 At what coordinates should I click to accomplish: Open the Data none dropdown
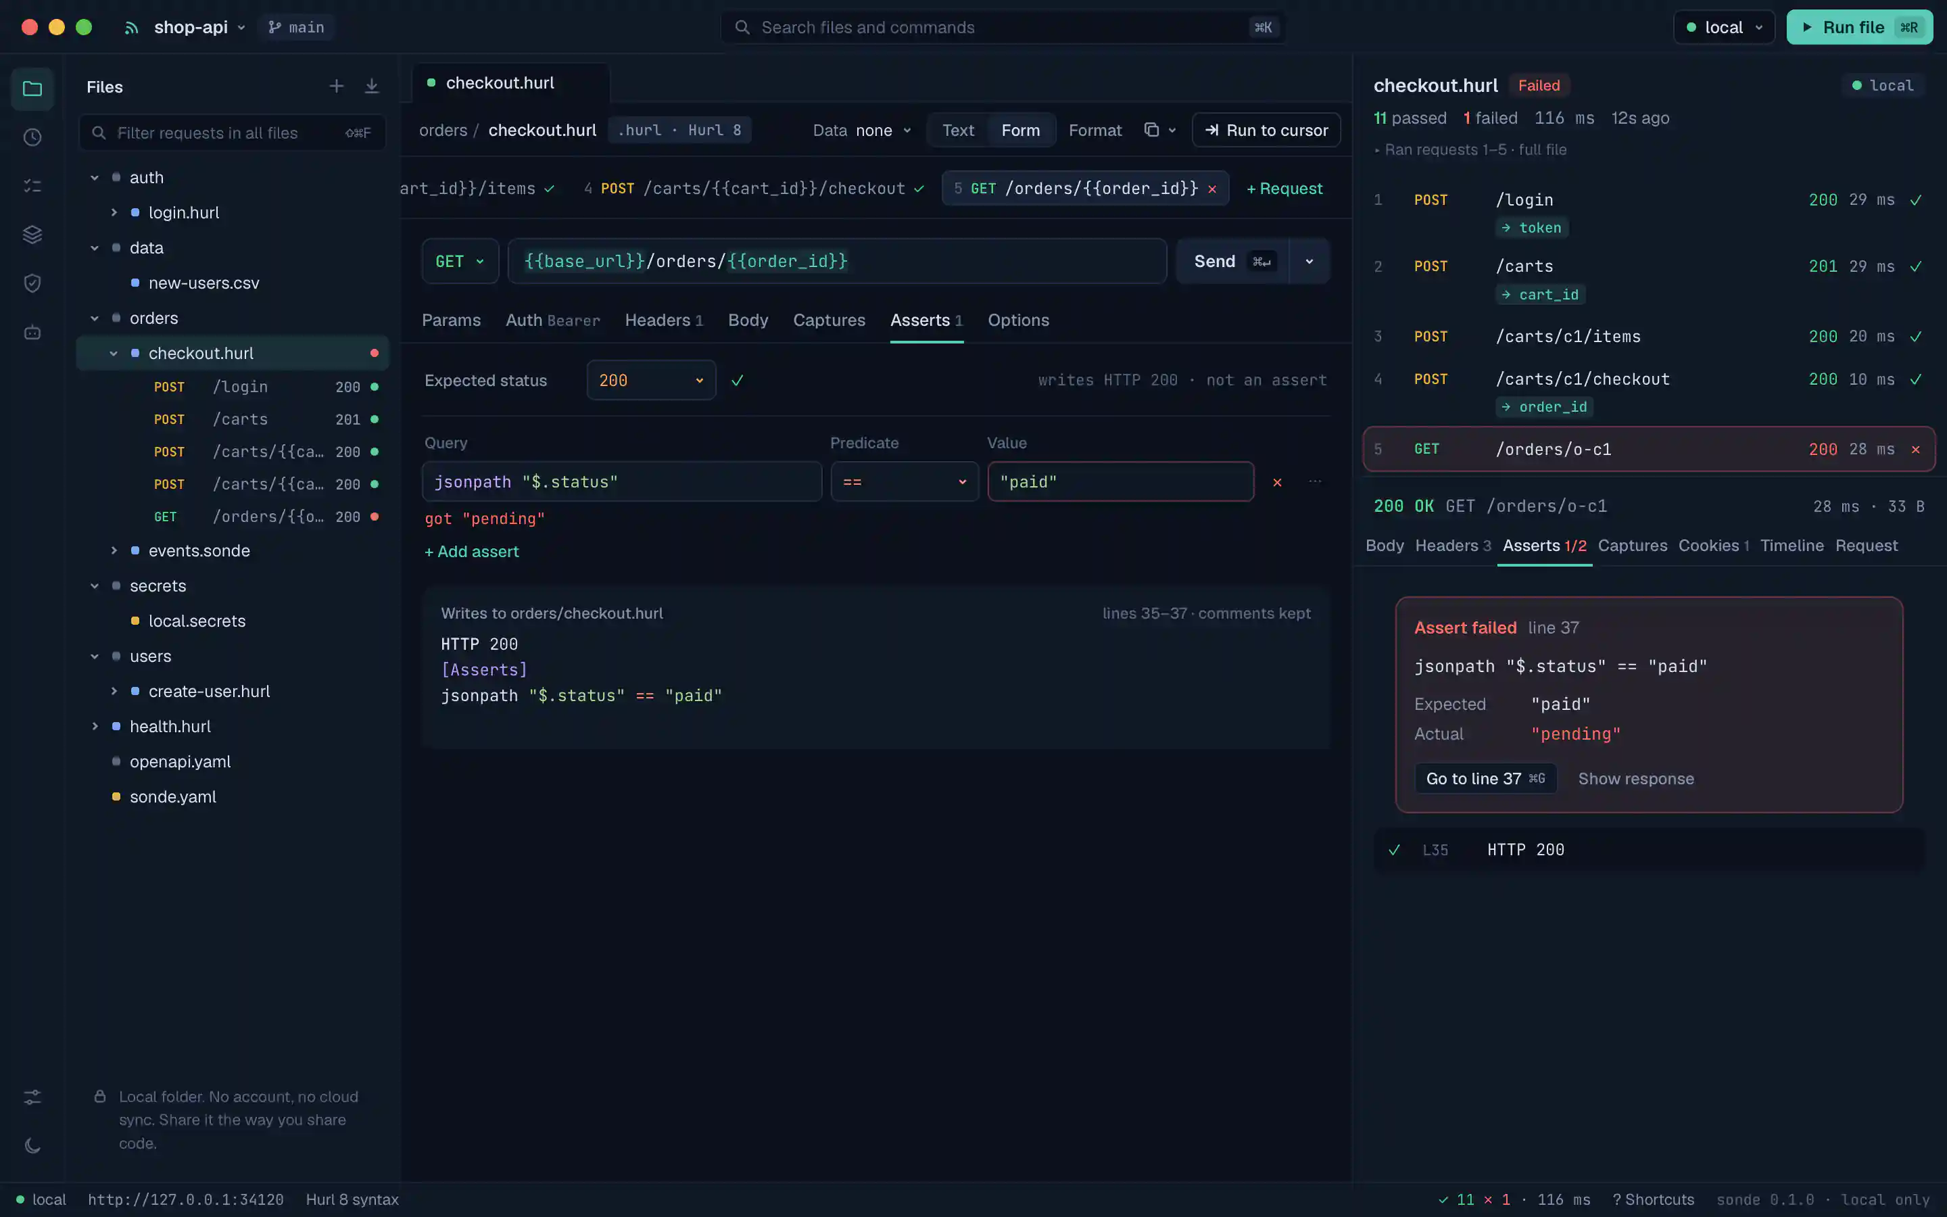862,130
